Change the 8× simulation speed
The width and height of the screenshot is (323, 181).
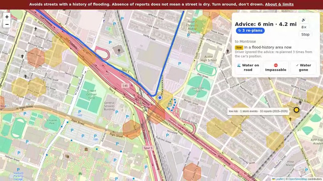point(304,27)
